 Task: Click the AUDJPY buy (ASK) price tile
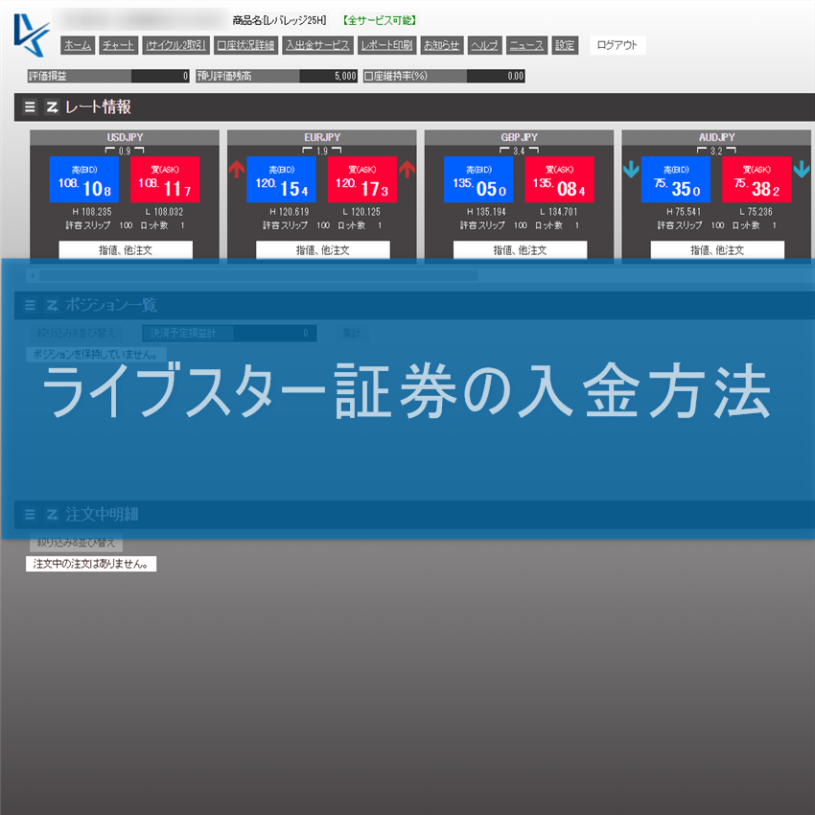click(757, 179)
